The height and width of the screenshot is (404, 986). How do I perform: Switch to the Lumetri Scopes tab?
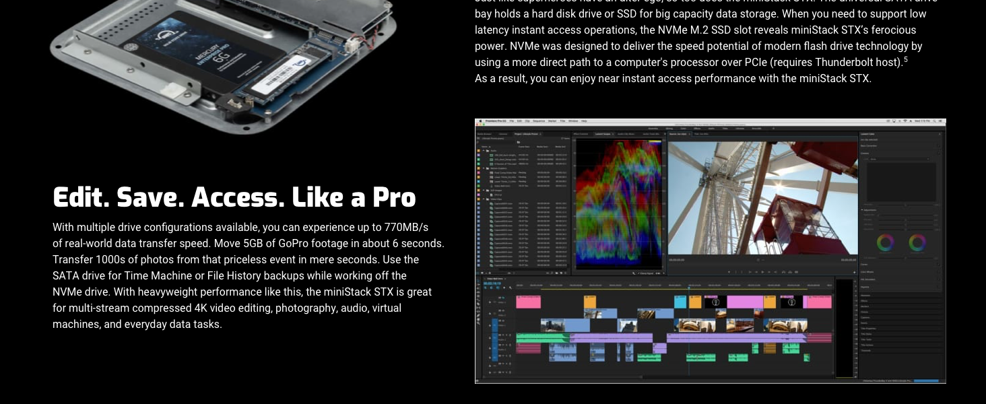(603, 134)
